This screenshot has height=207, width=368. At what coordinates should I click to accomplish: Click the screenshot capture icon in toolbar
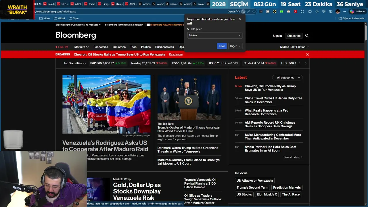point(331,11)
